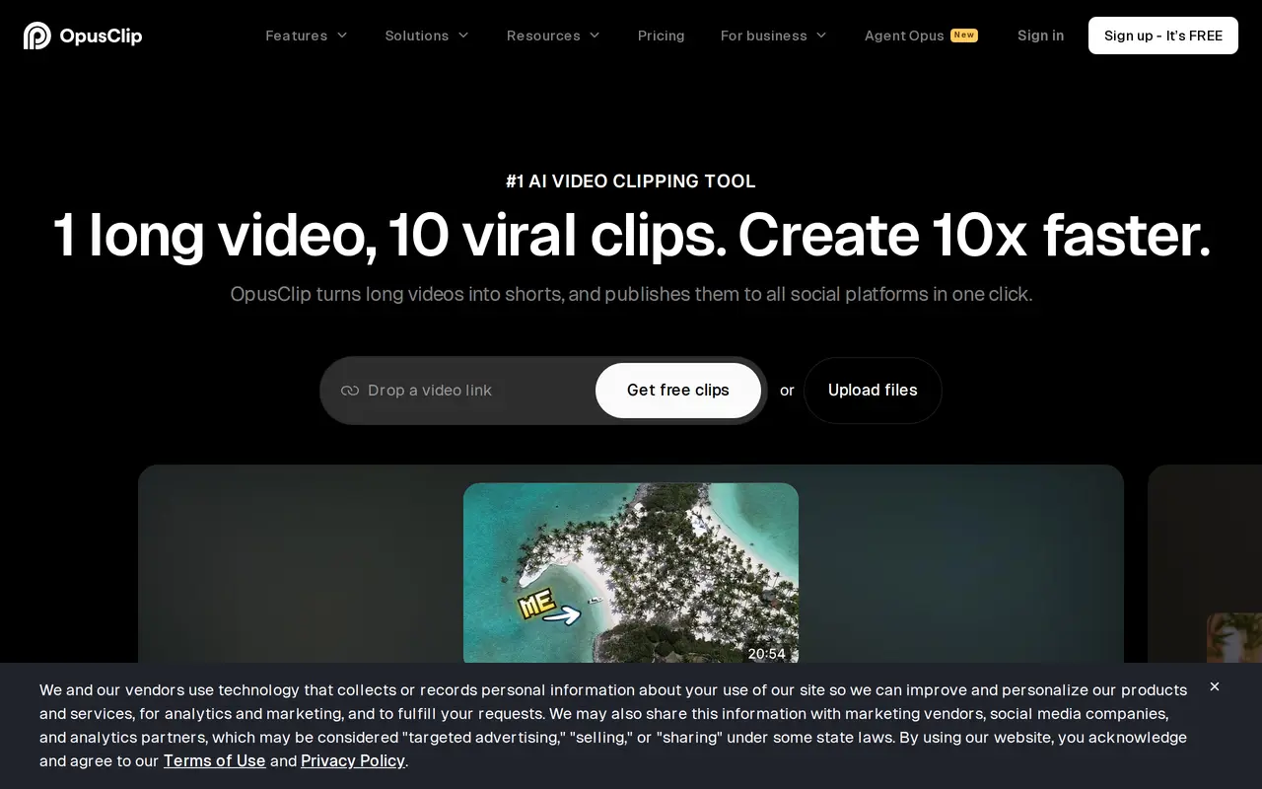Click the OpusClip logo icon
The image size is (1262, 789).
click(x=37, y=36)
